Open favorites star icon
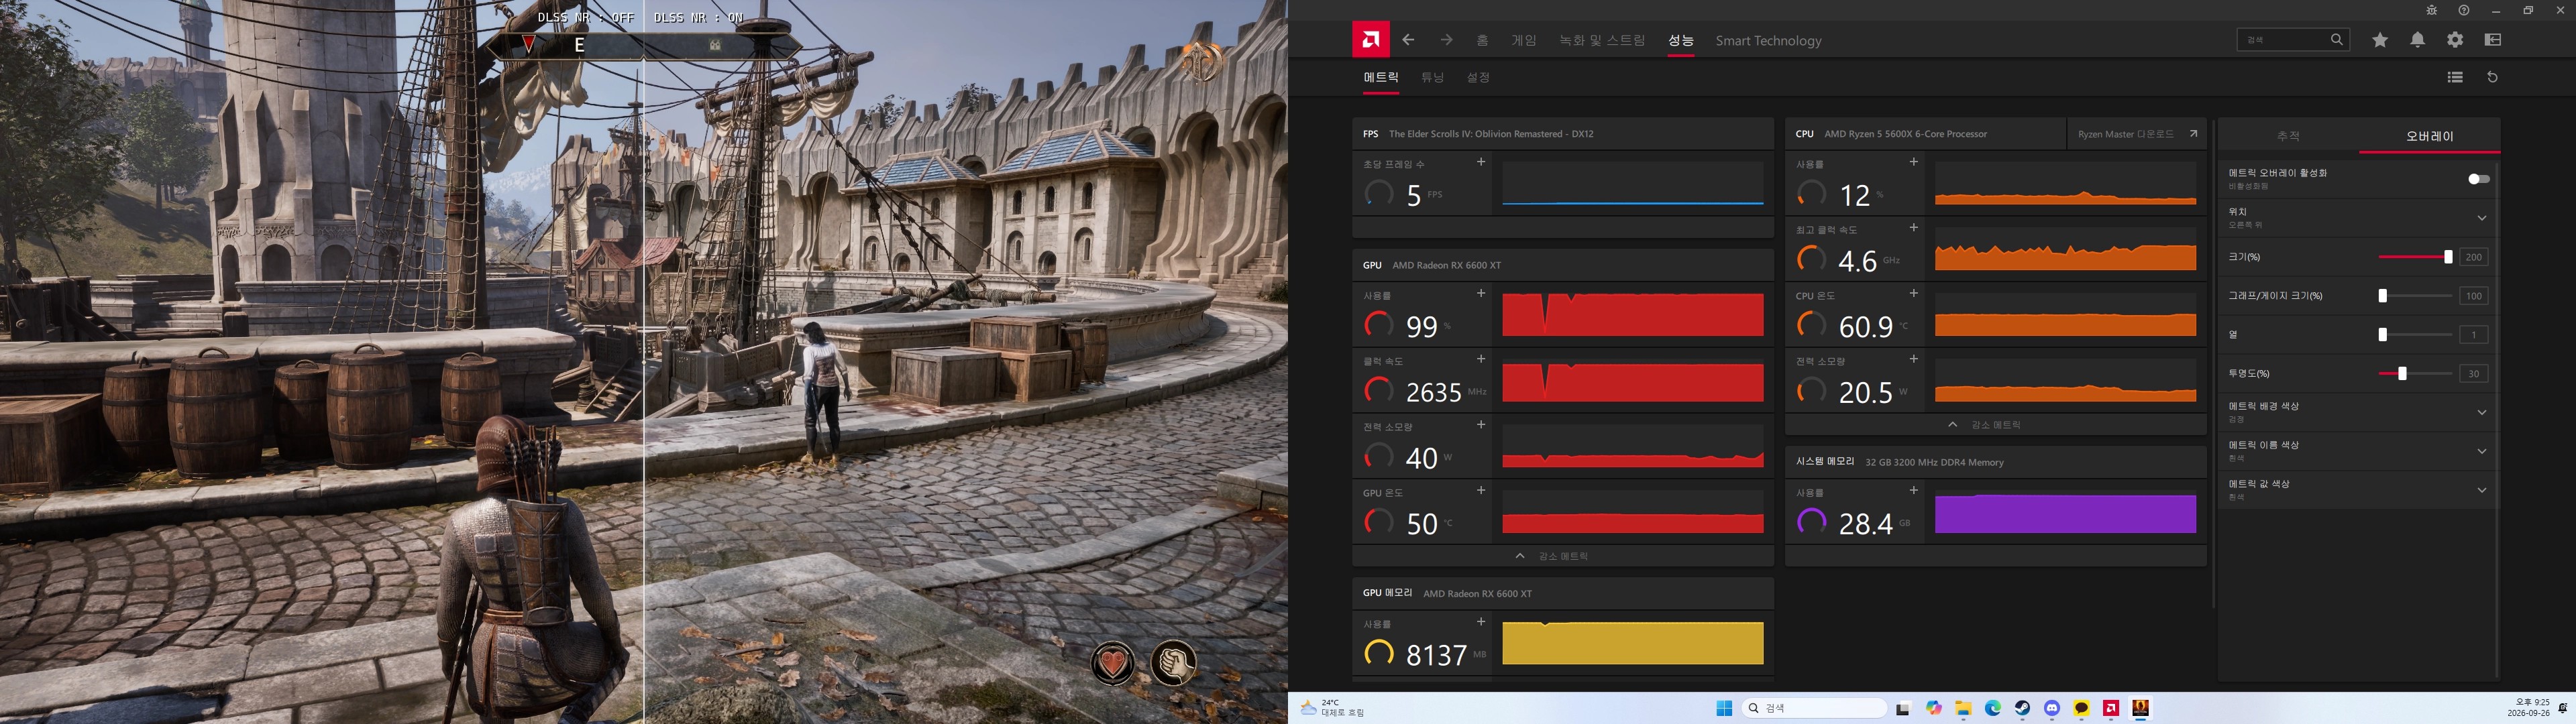The width and height of the screenshot is (2576, 724). [x=2380, y=40]
